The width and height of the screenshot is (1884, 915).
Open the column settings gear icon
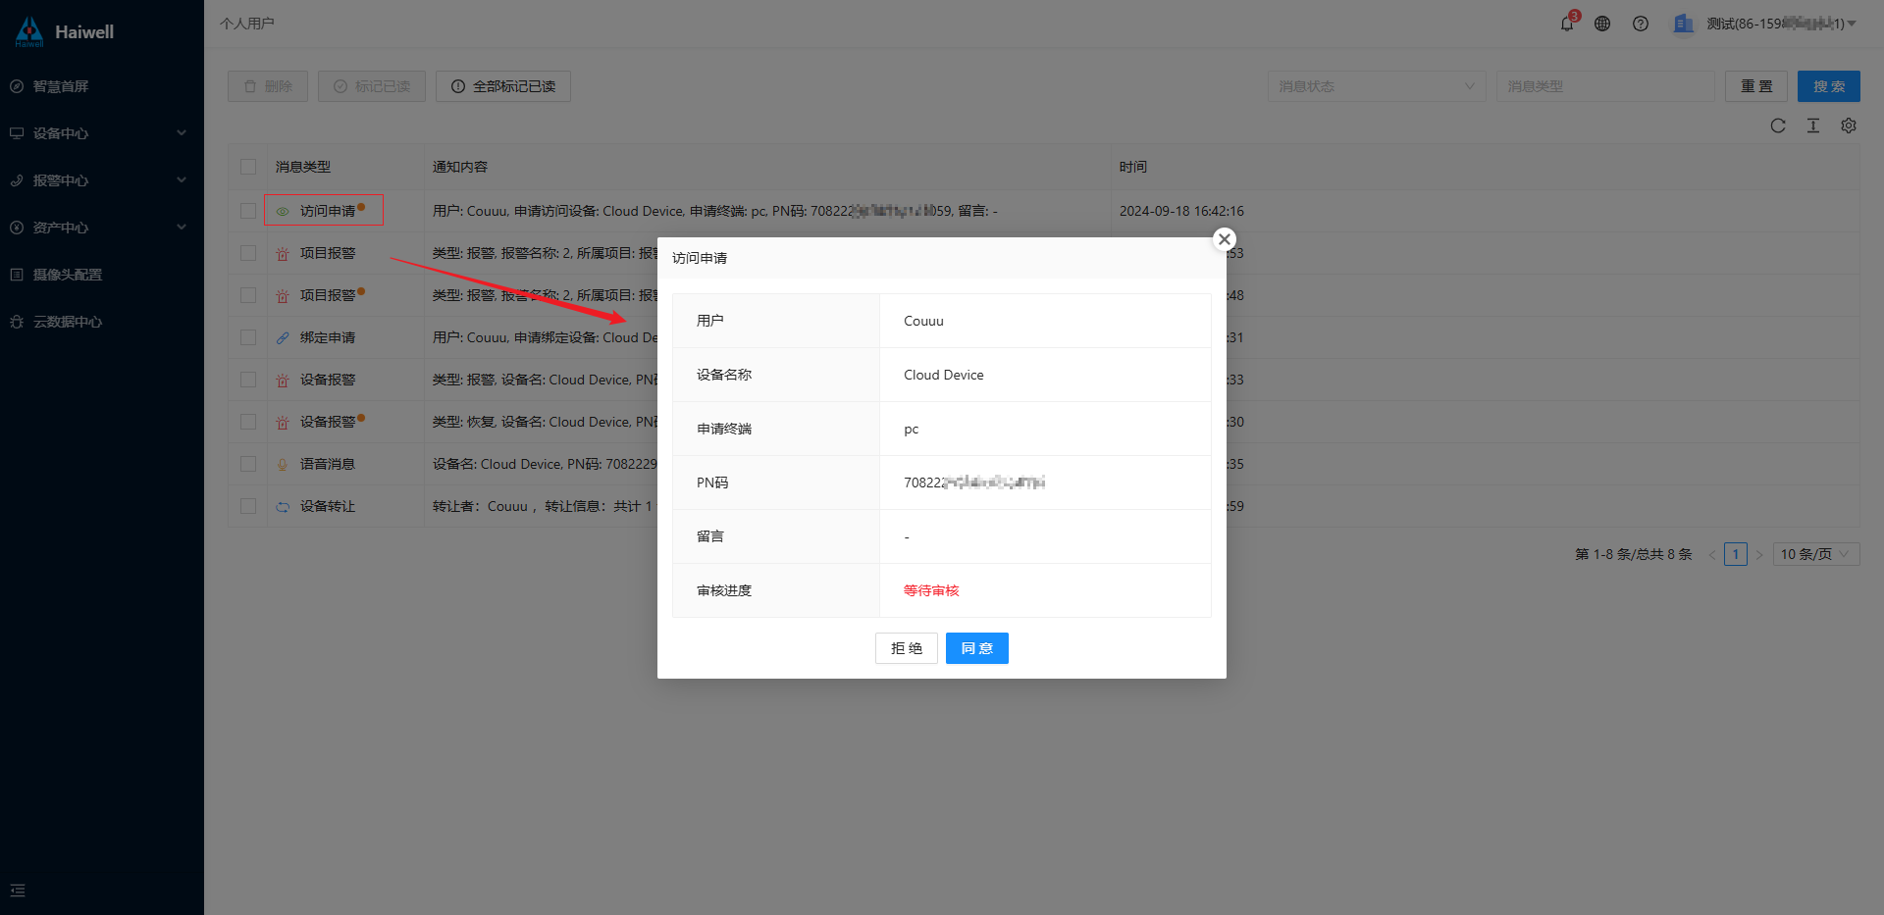click(1849, 126)
